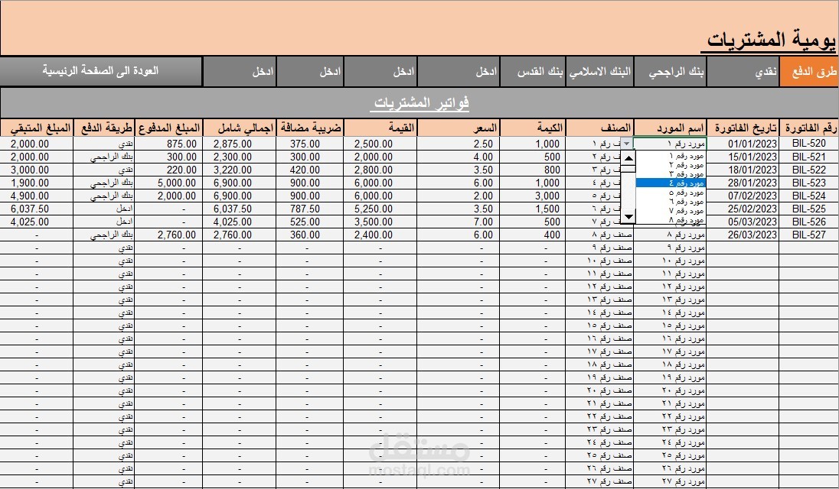Click the طريقة الدفع column header

click(x=104, y=128)
